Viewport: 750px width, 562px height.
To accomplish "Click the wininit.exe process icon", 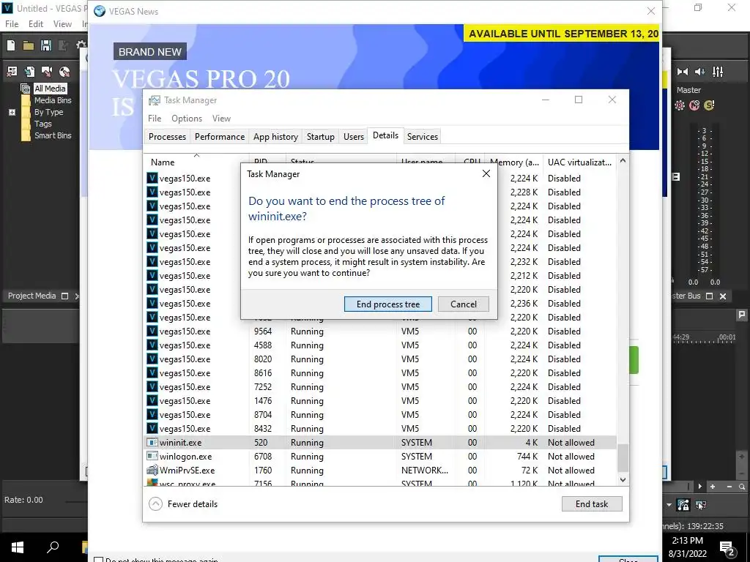I will coord(152,443).
